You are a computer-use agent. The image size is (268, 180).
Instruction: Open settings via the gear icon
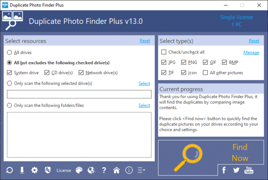pyautogui.click(x=34, y=170)
